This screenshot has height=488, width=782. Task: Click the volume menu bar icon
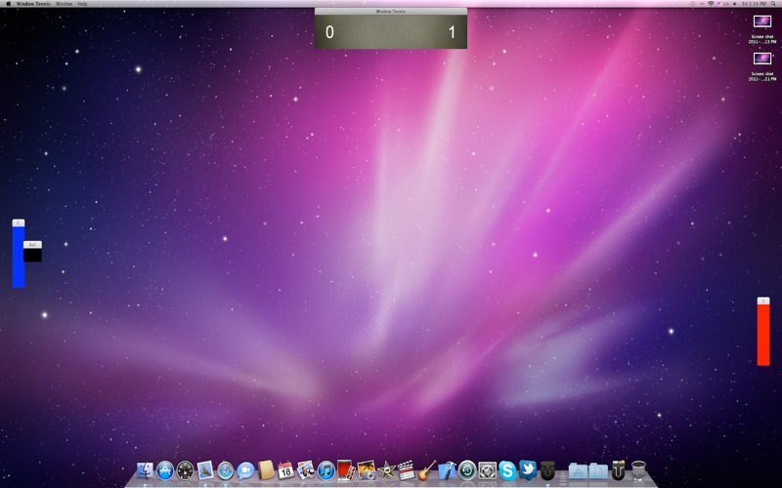point(736,4)
